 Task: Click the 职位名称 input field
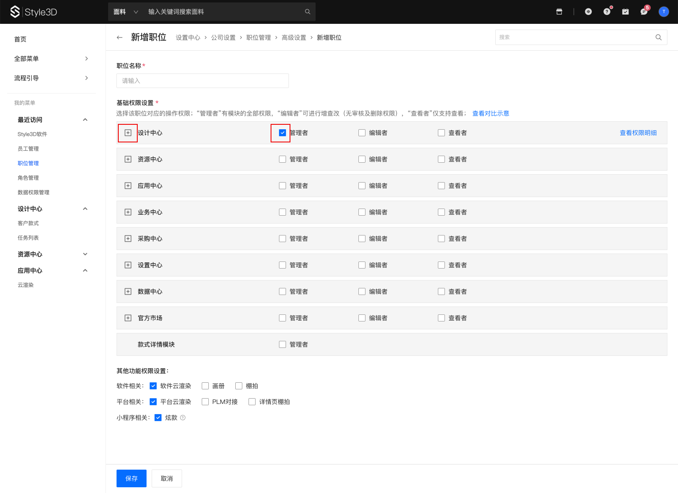[203, 81]
